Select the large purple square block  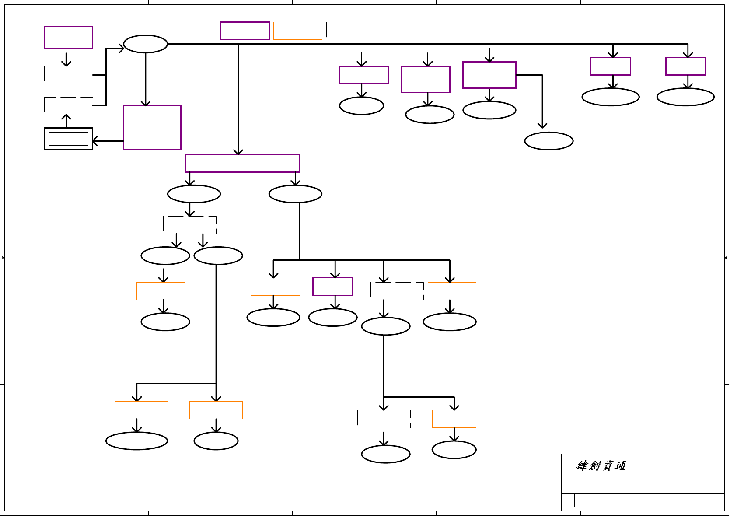pos(152,128)
